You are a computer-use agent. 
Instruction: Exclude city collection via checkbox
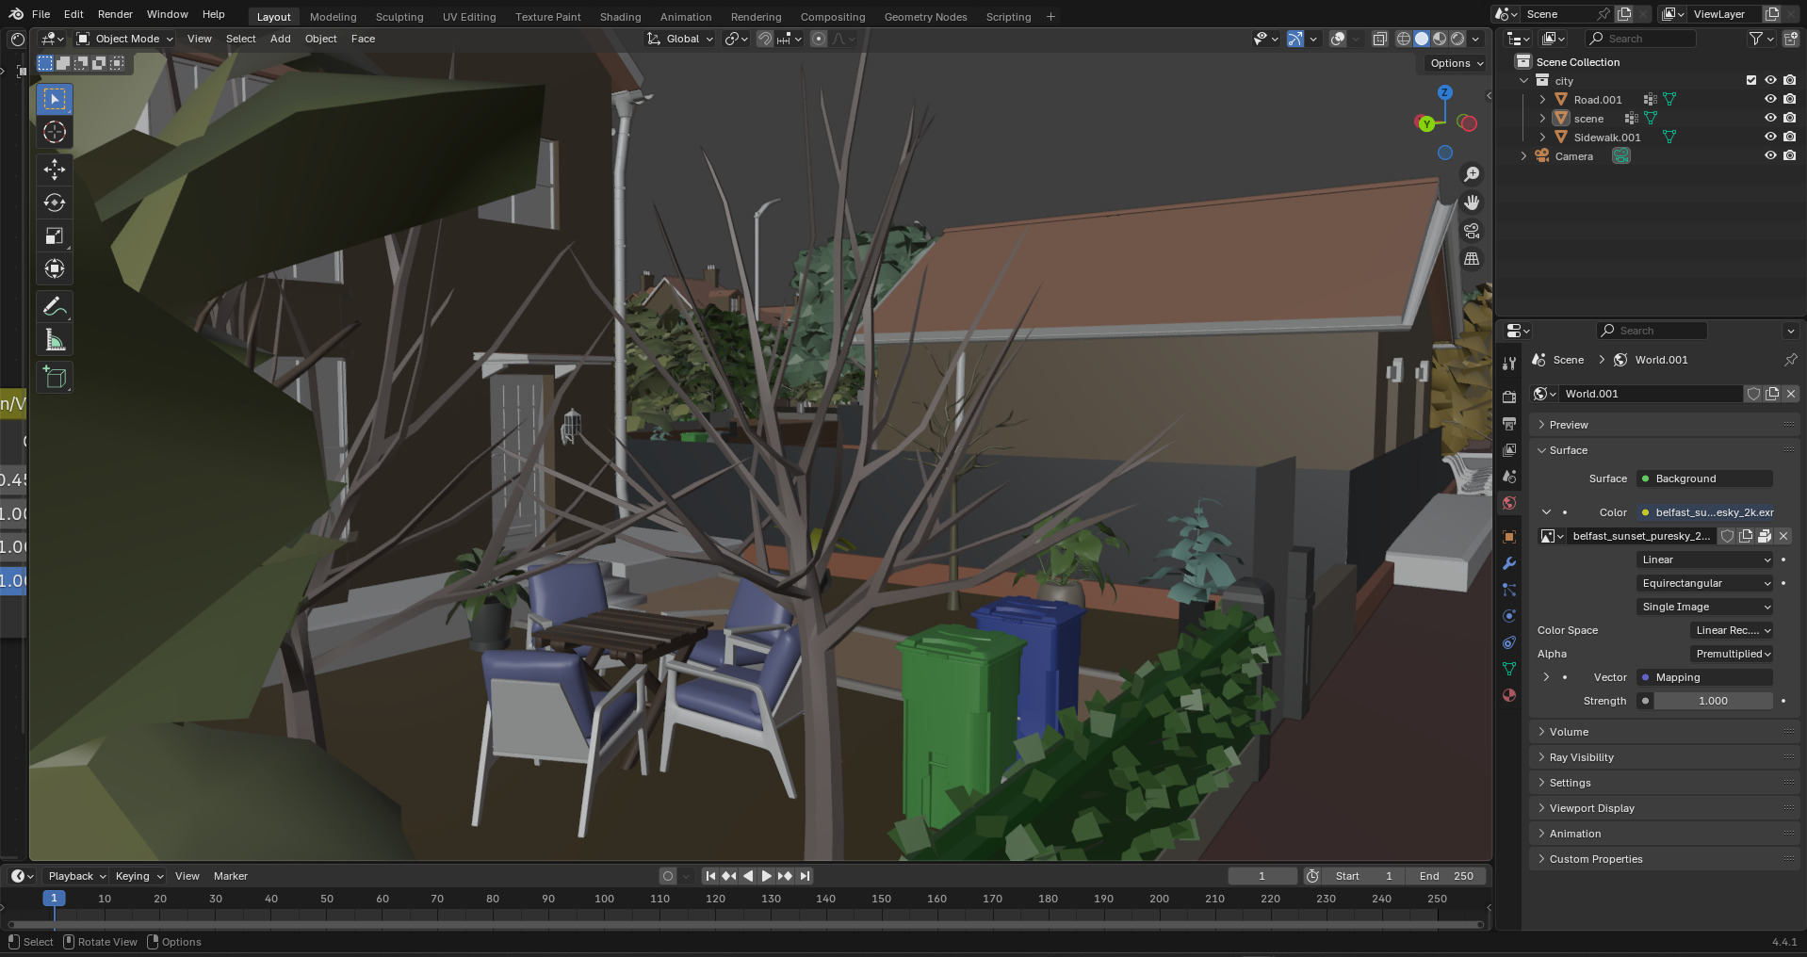1751,81
